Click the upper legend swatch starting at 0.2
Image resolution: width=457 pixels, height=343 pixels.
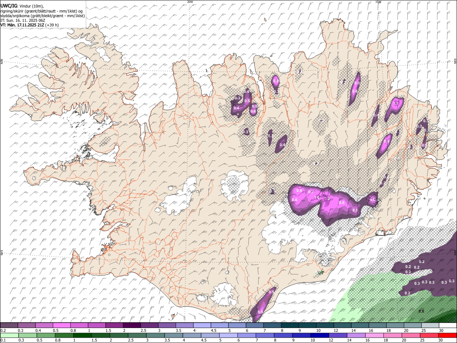[x=9, y=325]
